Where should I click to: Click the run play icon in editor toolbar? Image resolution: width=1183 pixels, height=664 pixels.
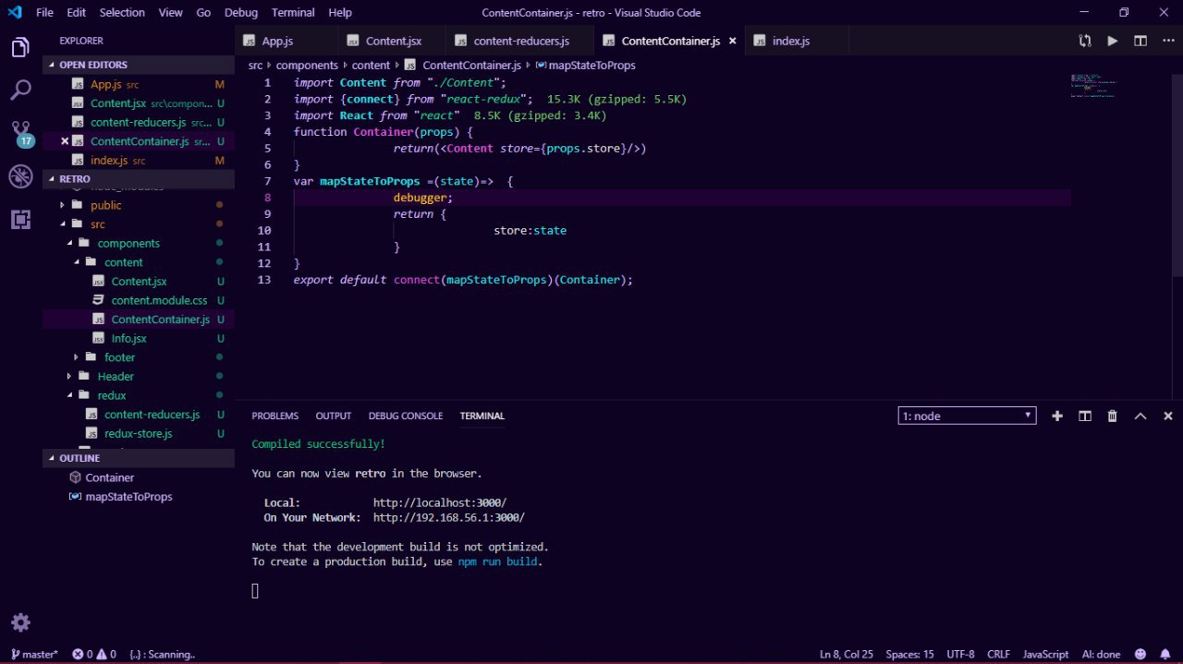click(x=1113, y=41)
